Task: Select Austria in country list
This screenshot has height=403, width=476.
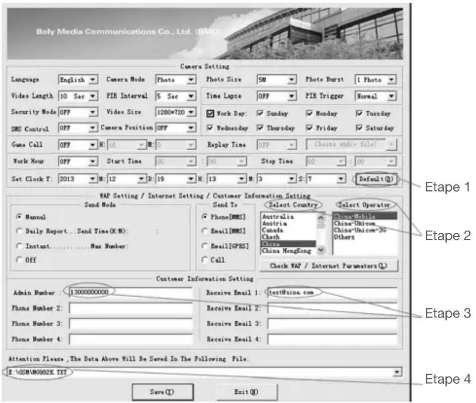Action: click(288, 223)
